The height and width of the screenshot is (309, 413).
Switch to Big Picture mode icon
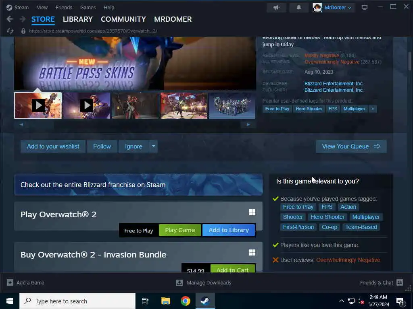tap(365, 8)
